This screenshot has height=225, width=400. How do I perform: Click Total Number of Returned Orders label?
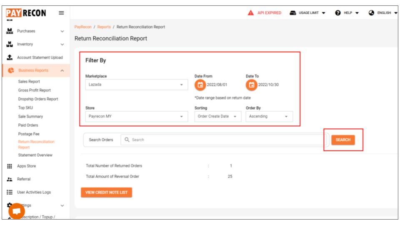[114, 166]
